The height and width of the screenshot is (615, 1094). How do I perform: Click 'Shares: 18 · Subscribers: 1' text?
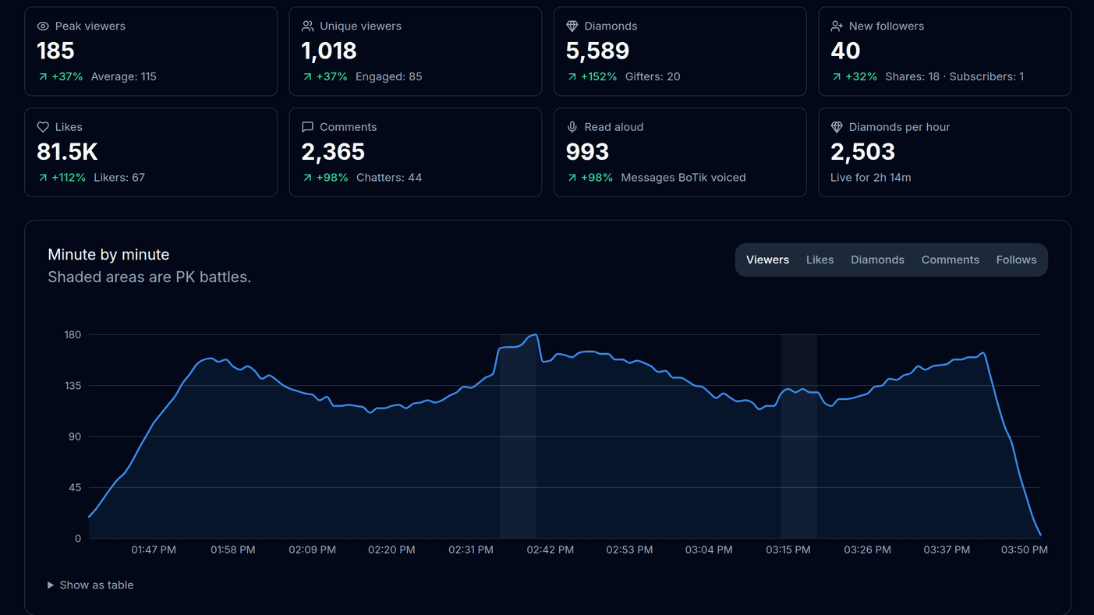(954, 77)
